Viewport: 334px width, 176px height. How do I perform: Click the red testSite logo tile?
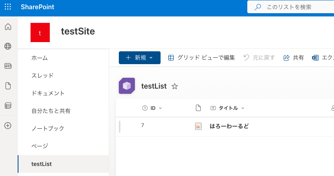(x=40, y=32)
